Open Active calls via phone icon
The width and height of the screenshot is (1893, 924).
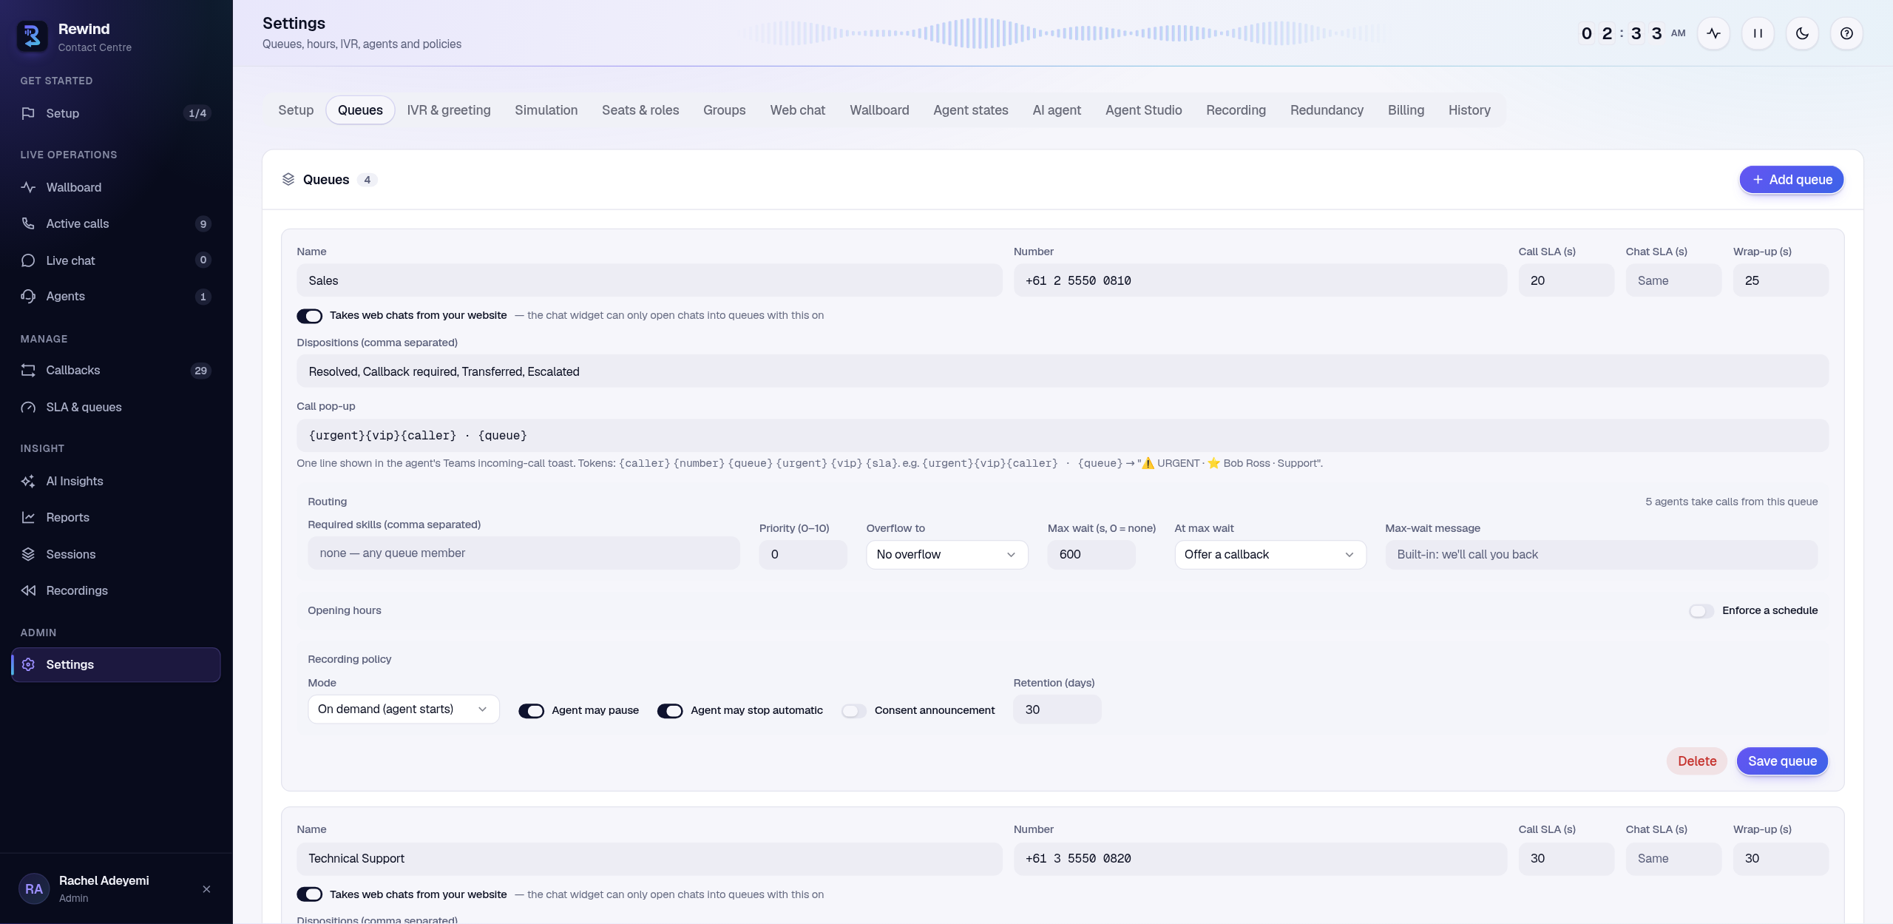(28, 223)
